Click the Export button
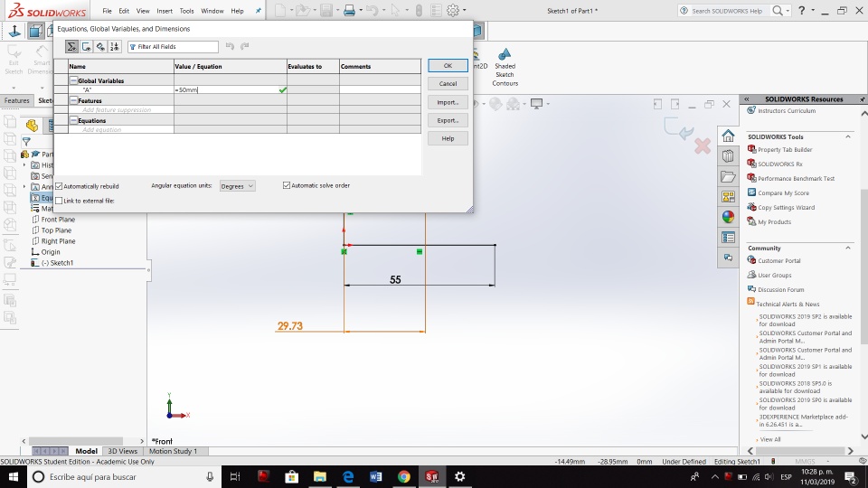Image resolution: width=868 pixels, height=488 pixels. pos(448,120)
